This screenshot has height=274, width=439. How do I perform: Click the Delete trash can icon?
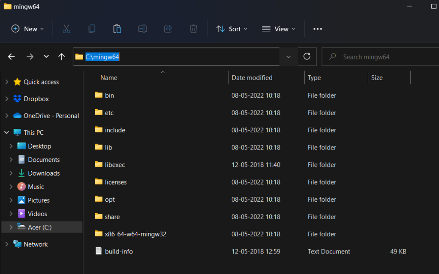(193, 29)
